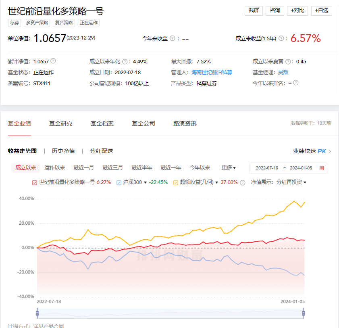339x328 pixels.
Task: Click help icon next to 超额收益 37.03%
Action: point(243,183)
